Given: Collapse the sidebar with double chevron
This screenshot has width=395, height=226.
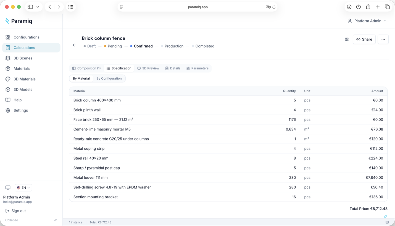Looking at the screenshot, I should tap(56, 220).
